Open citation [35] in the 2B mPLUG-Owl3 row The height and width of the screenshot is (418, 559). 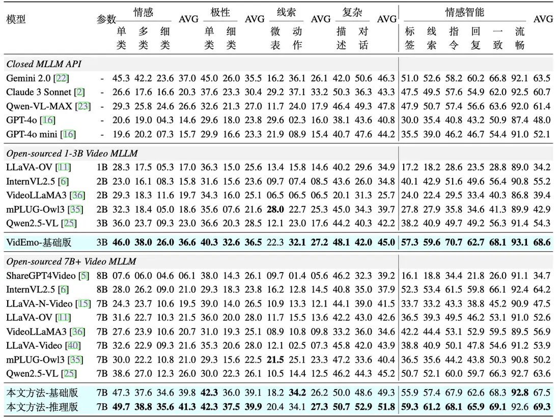pos(75,210)
